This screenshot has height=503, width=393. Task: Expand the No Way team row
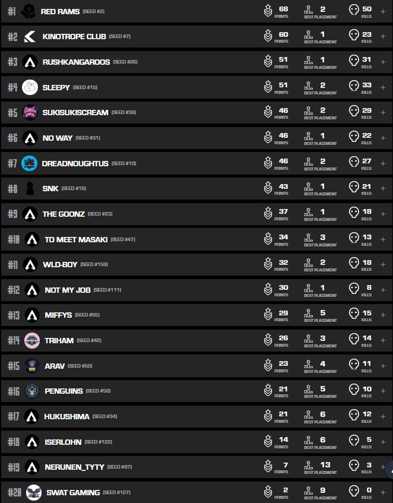[383, 138]
